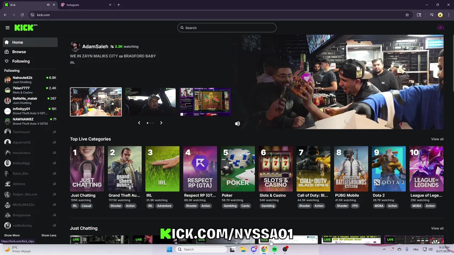Open the Nahoule82k channel
This screenshot has width=454, height=255.
click(x=30, y=80)
